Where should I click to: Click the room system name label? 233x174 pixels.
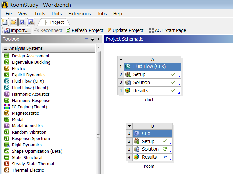point(149,166)
